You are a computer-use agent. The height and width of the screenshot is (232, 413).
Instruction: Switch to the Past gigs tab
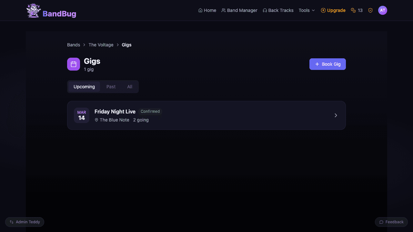point(111,87)
